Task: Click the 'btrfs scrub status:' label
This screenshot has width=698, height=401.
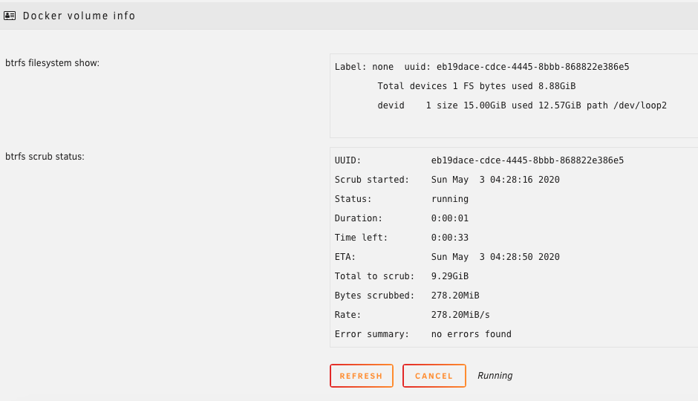Action: tap(45, 156)
